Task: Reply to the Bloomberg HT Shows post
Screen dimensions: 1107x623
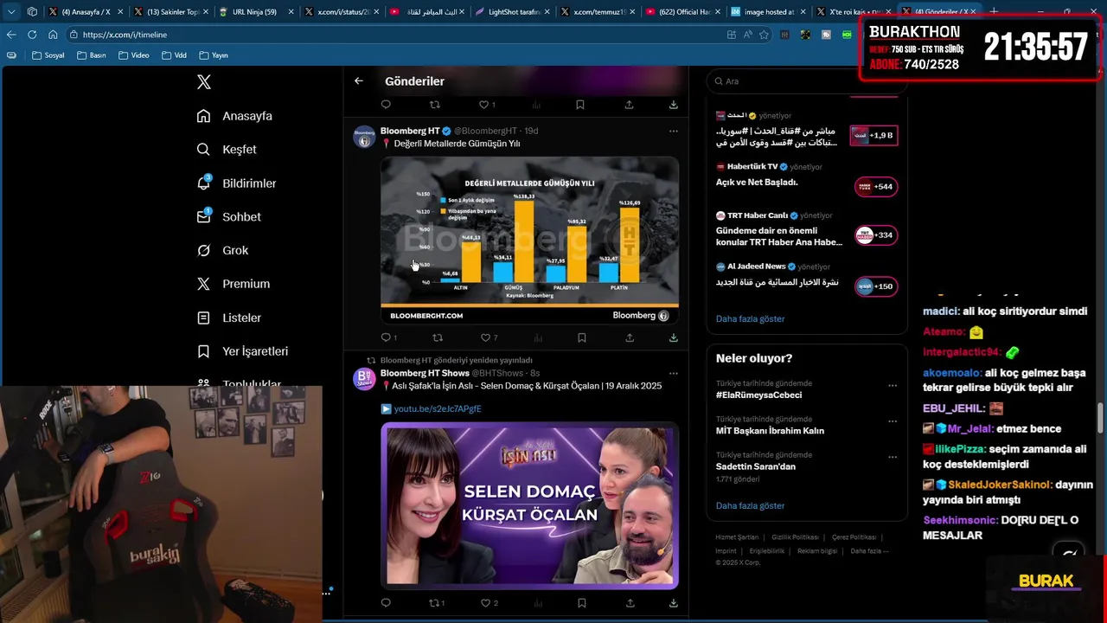Action: coord(386,603)
